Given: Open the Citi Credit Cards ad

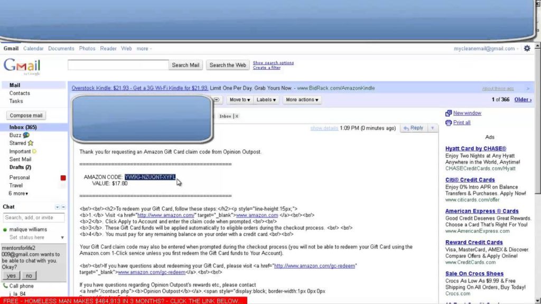Looking at the screenshot, I should [x=470, y=180].
